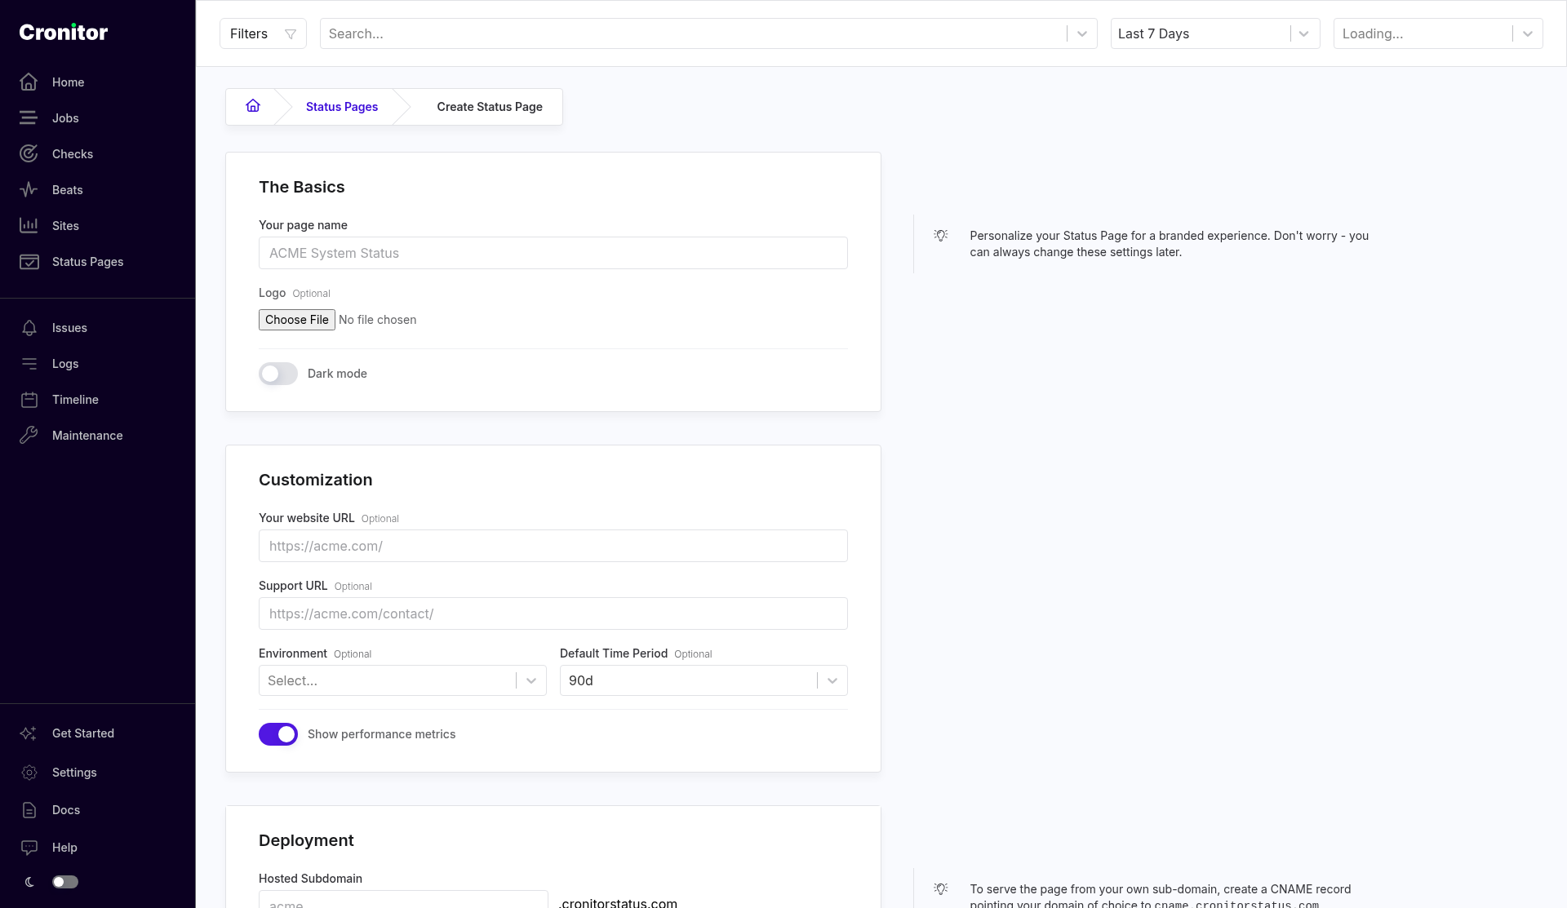Click the Cronitor logo
Screen dimensions: 1567x908
point(64,33)
